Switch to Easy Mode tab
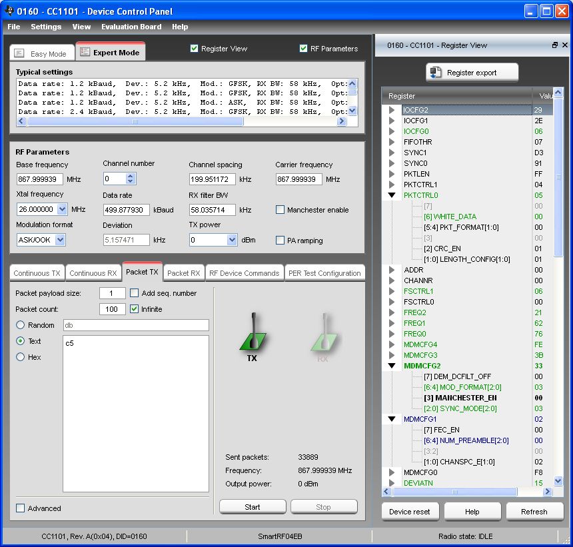 pyautogui.click(x=42, y=53)
